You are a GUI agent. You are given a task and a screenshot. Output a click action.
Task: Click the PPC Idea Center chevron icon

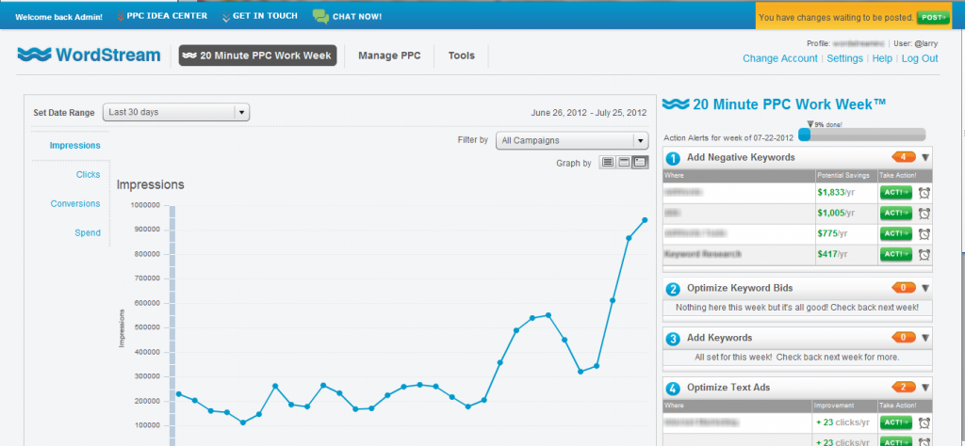click(x=120, y=17)
